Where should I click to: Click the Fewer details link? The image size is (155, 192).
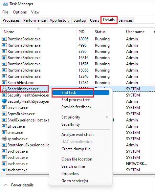pyautogui.click(x=22, y=185)
